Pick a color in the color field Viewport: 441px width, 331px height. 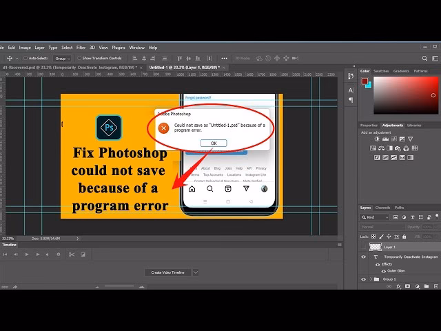click(406, 95)
